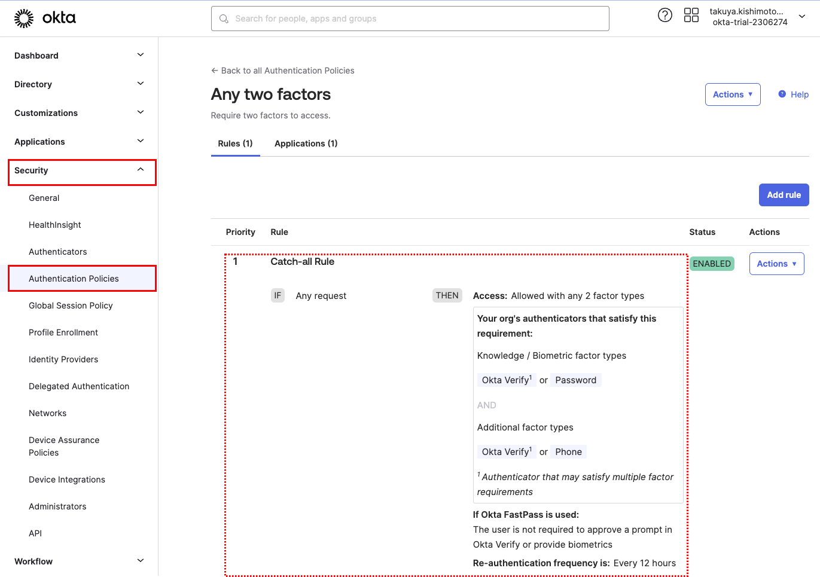Open Identity Providers page
Image resolution: width=820 pixels, height=577 pixels.
[x=63, y=359]
